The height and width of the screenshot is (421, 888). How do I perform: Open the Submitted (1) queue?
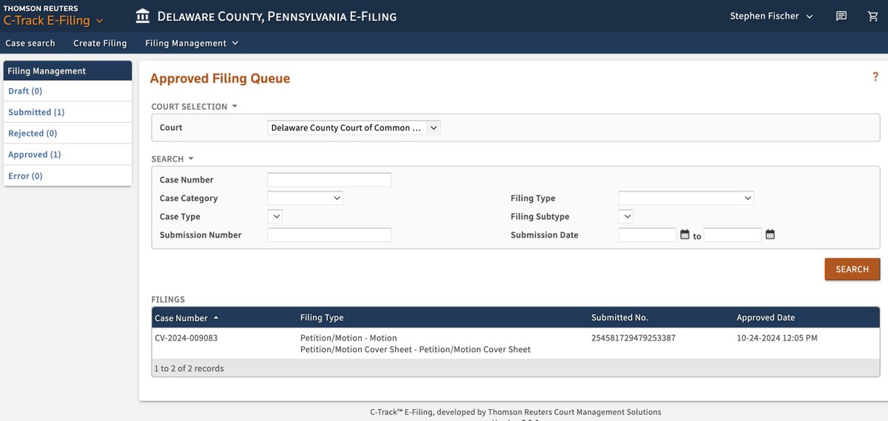pyautogui.click(x=36, y=112)
